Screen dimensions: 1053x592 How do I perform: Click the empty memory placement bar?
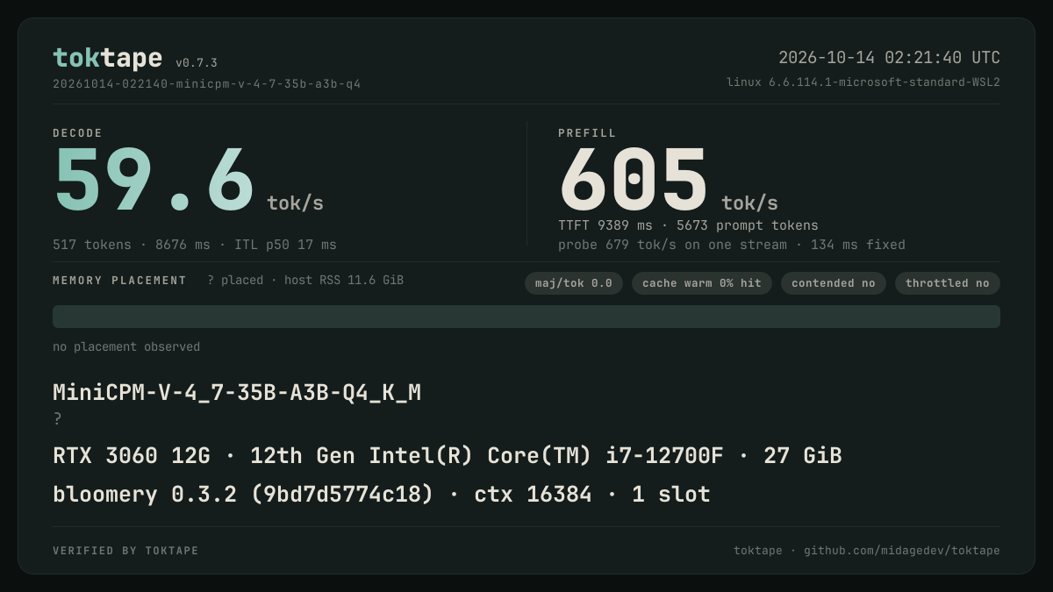pyautogui.click(x=526, y=317)
